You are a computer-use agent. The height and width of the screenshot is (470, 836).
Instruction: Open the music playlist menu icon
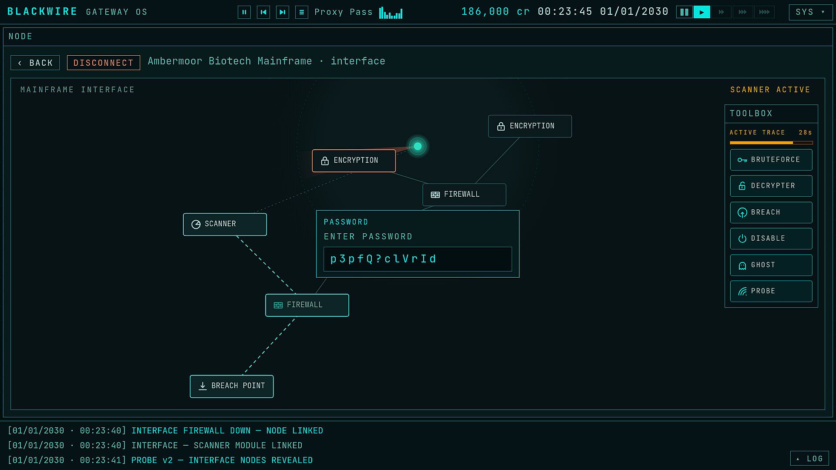click(x=302, y=12)
